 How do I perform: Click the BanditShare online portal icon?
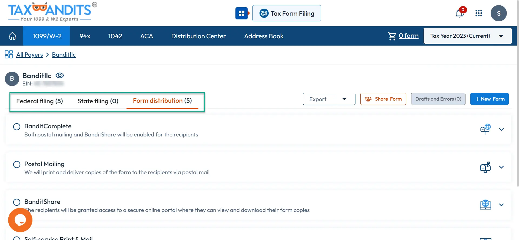click(x=485, y=205)
